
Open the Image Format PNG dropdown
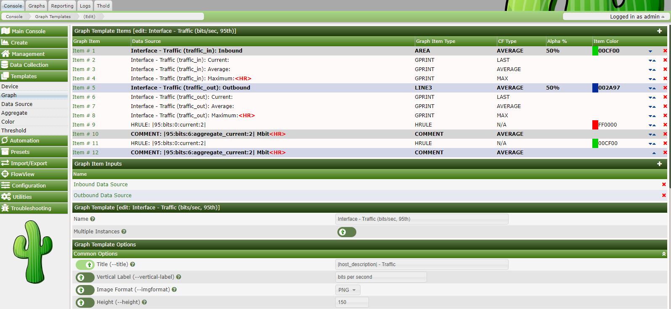(348, 290)
